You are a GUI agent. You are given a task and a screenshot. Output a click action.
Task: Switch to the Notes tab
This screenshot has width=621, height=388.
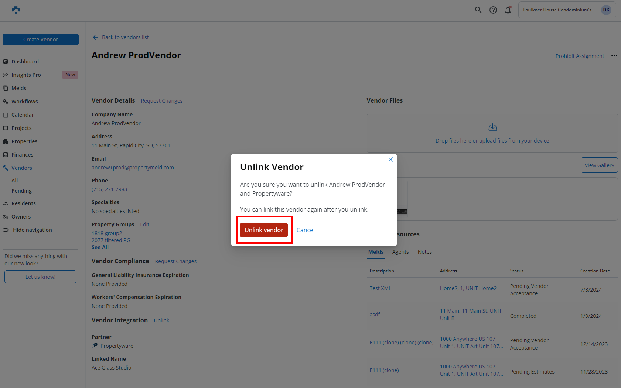pos(424,252)
